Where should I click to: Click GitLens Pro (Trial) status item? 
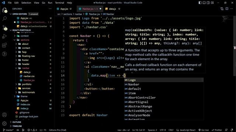(x=58, y=130)
